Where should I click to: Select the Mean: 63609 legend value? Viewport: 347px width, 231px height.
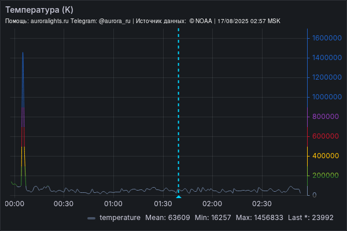[168, 218]
